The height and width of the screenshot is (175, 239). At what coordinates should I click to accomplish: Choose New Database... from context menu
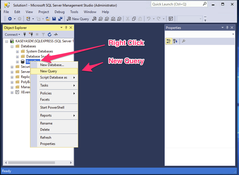(54, 65)
